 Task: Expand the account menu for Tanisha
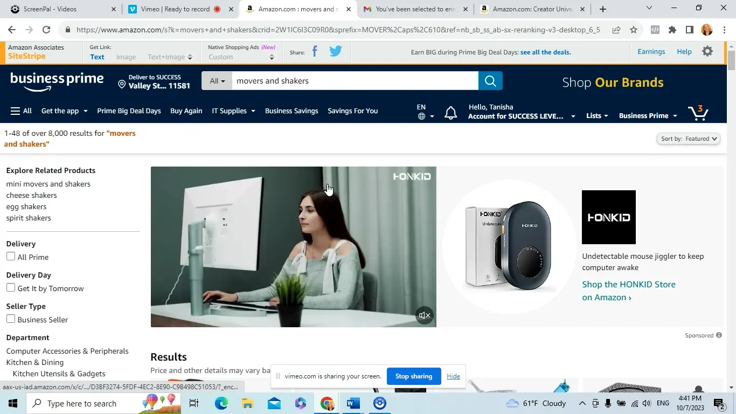[x=522, y=112]
